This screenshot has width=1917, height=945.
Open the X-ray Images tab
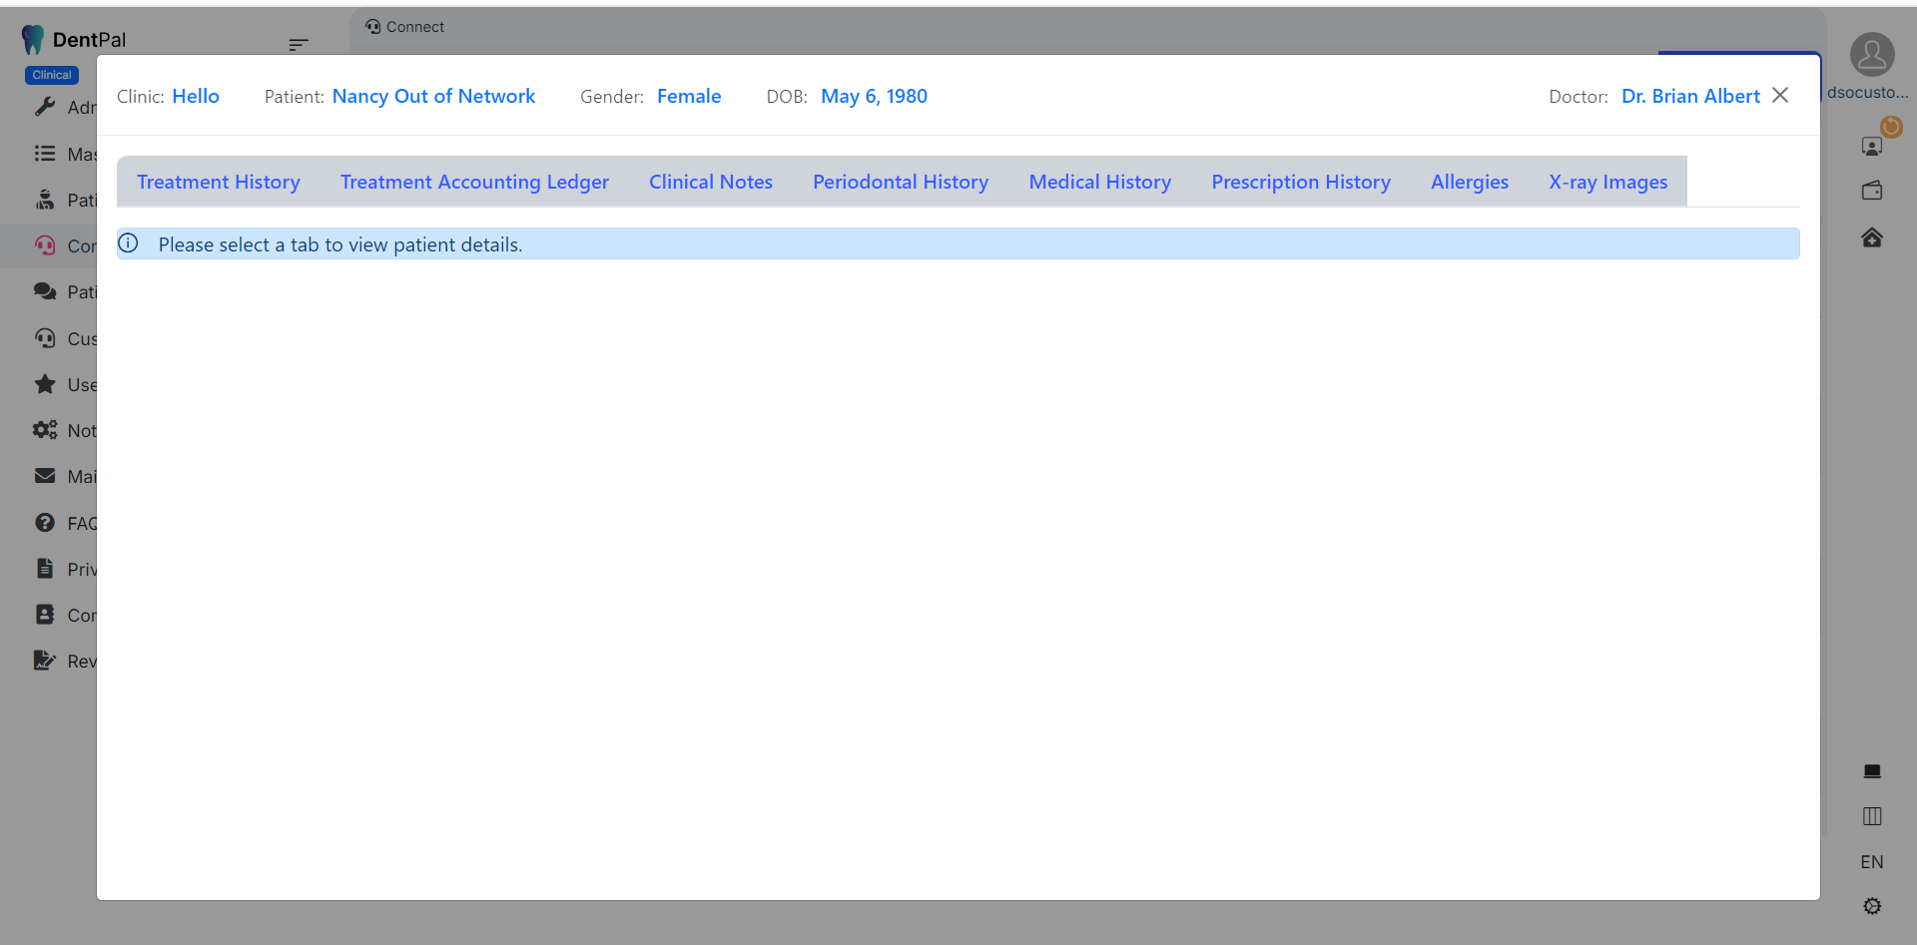click(x=1607, y=182)
